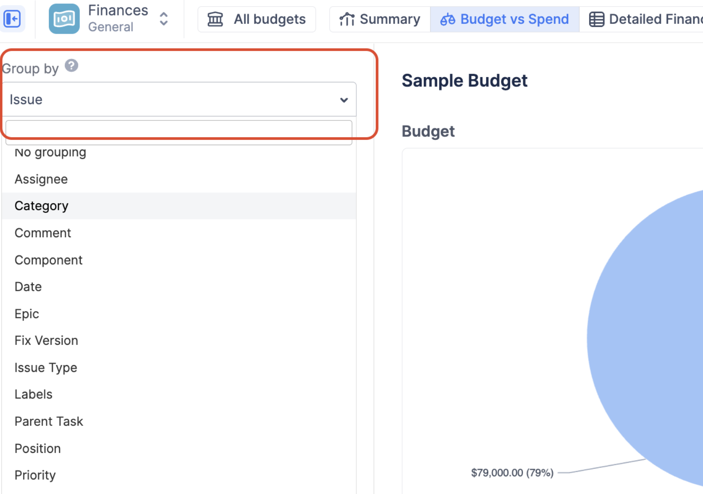Click the Detailed Finances table icon

point(596,19)
